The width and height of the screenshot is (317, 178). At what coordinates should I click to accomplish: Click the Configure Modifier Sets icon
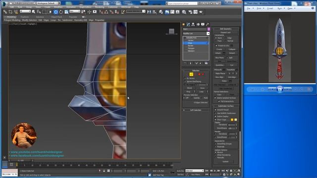206,63
